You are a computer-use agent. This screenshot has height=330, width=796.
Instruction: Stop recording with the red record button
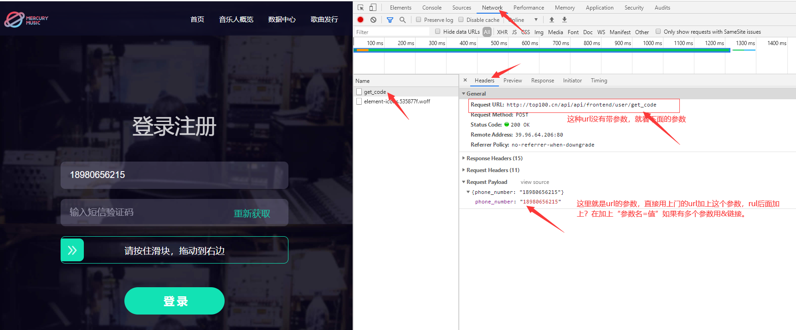(x=360, y=20)
